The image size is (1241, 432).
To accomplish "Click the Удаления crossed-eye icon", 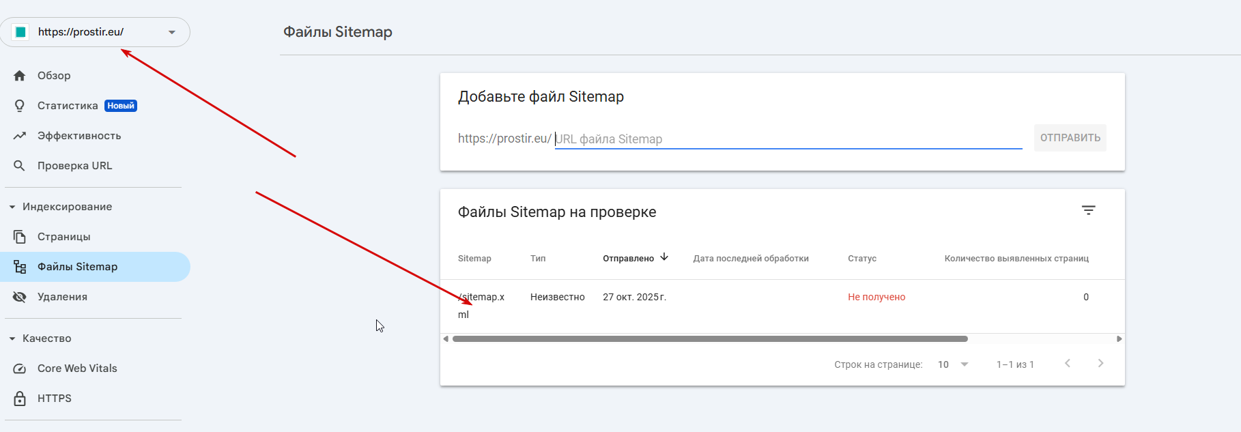I will [20, 297].
